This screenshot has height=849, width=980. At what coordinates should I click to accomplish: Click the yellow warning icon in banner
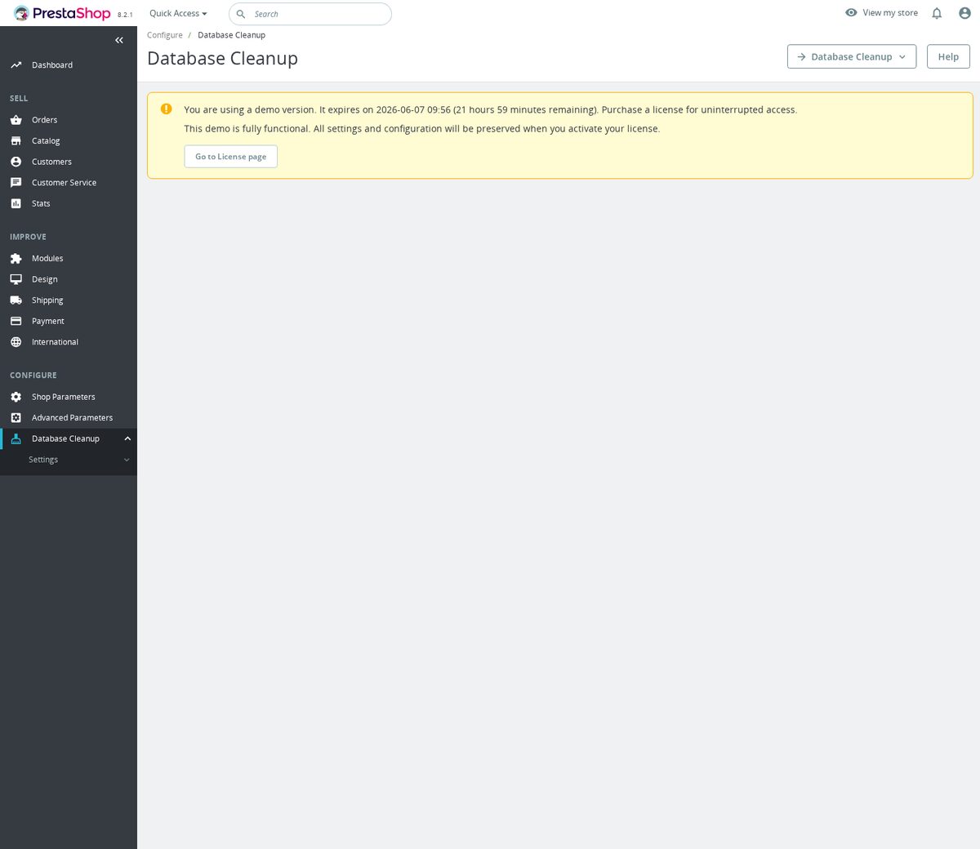[167, 109]
